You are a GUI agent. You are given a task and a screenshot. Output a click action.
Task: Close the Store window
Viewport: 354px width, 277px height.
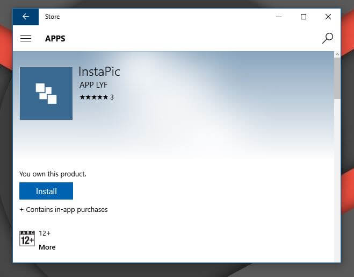[328, 17]
